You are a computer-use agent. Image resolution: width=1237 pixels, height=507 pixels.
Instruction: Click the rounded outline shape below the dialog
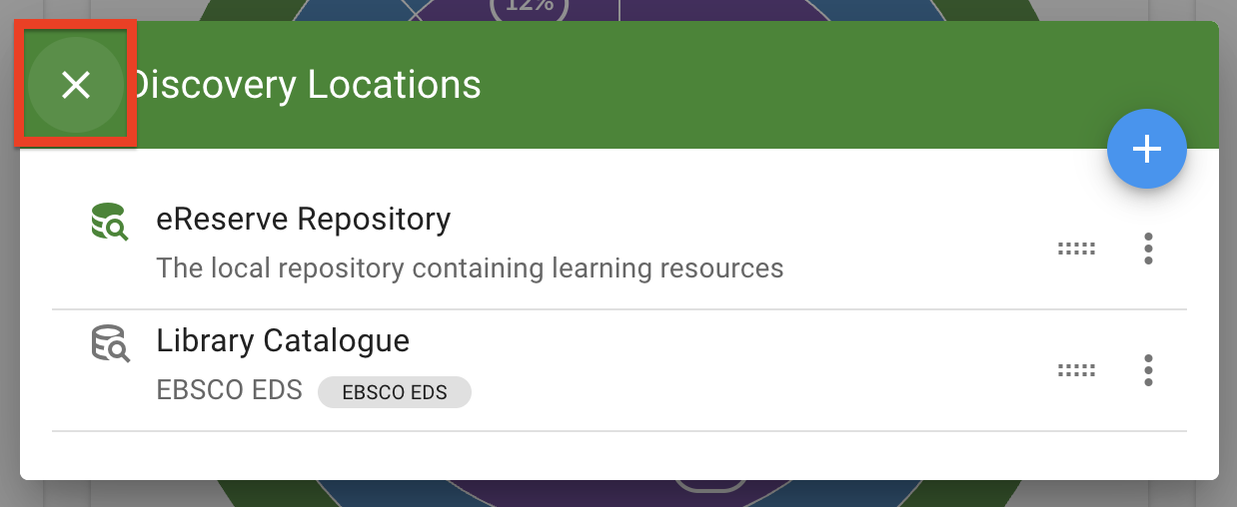pyautogui.click(x=709, y=486)
